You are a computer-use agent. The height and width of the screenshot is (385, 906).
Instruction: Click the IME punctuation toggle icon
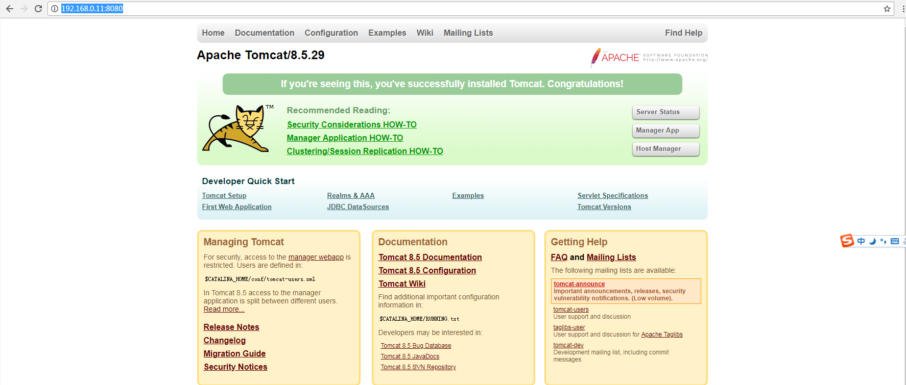click(884, 241)
